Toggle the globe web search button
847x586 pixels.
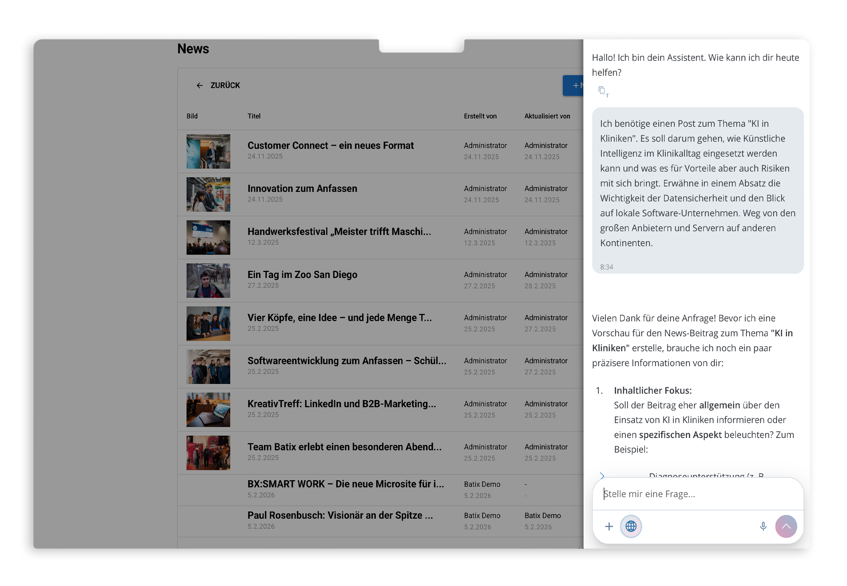pyautogui.click(x=631, y=526)
